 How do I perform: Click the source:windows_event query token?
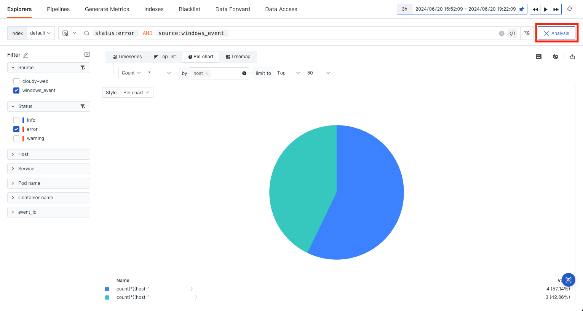click(192, 33)
